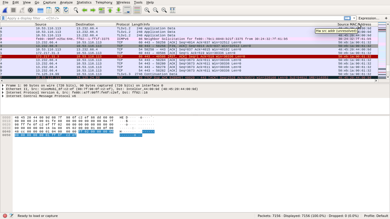This screenshot has height=219, width=390.
Task: Click packet list scroll down arrow
Action: click(x=388, y=77)
